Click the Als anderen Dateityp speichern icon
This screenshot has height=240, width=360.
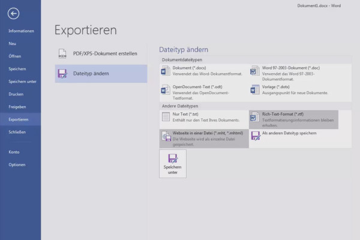point(256,136)
